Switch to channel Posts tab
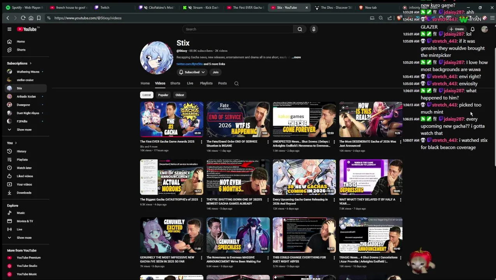Viewport: 496px width, 280px height. tap(223, 83)
